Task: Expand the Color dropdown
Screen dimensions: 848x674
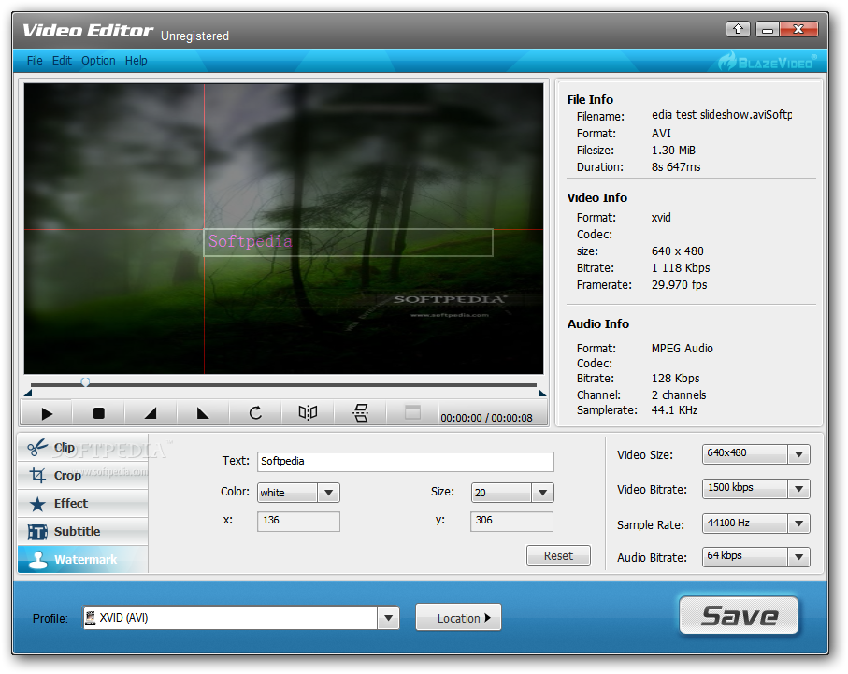Action: point(328,493)
